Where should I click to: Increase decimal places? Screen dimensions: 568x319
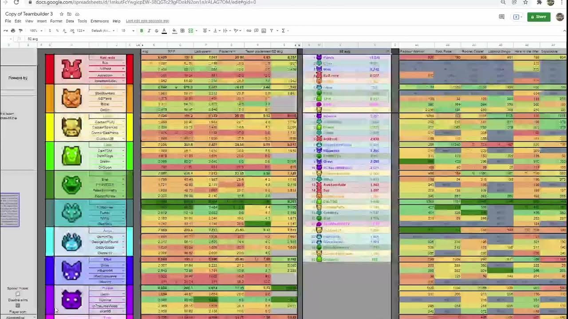72,31
